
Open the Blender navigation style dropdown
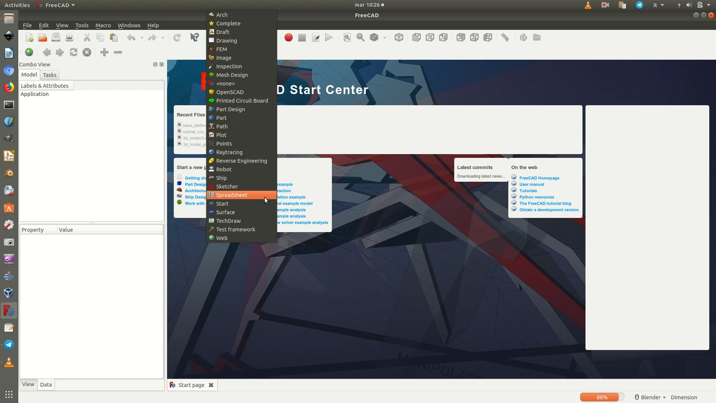click(650, 397)
